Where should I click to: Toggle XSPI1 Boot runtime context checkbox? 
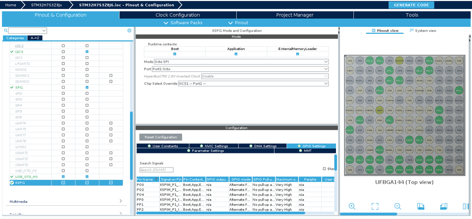175,54
